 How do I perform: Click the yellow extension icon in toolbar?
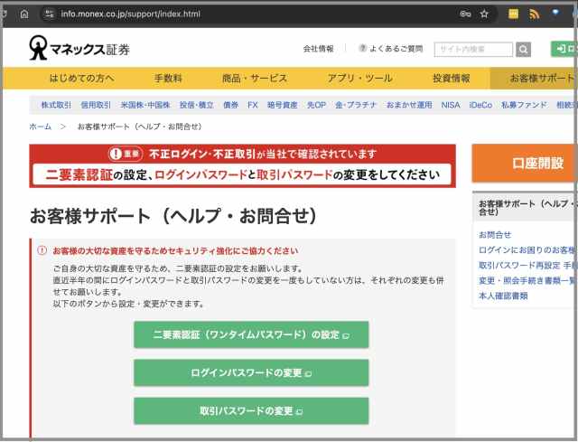pyautogui.click(x=513, y=14)
